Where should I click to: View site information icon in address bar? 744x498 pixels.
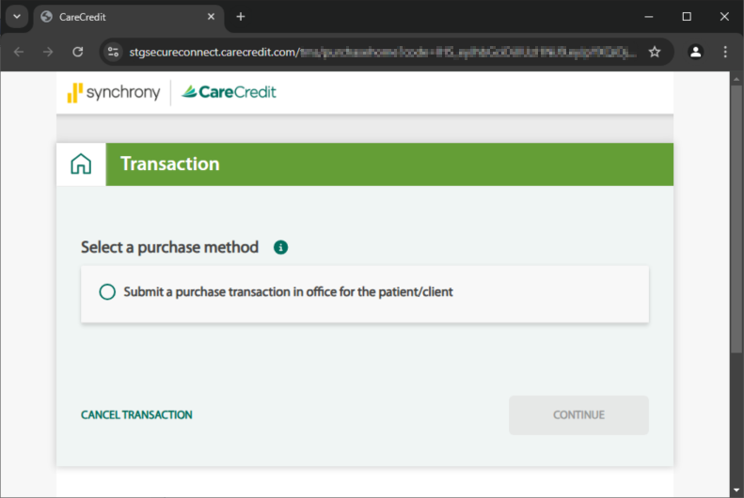click(113, 52)
